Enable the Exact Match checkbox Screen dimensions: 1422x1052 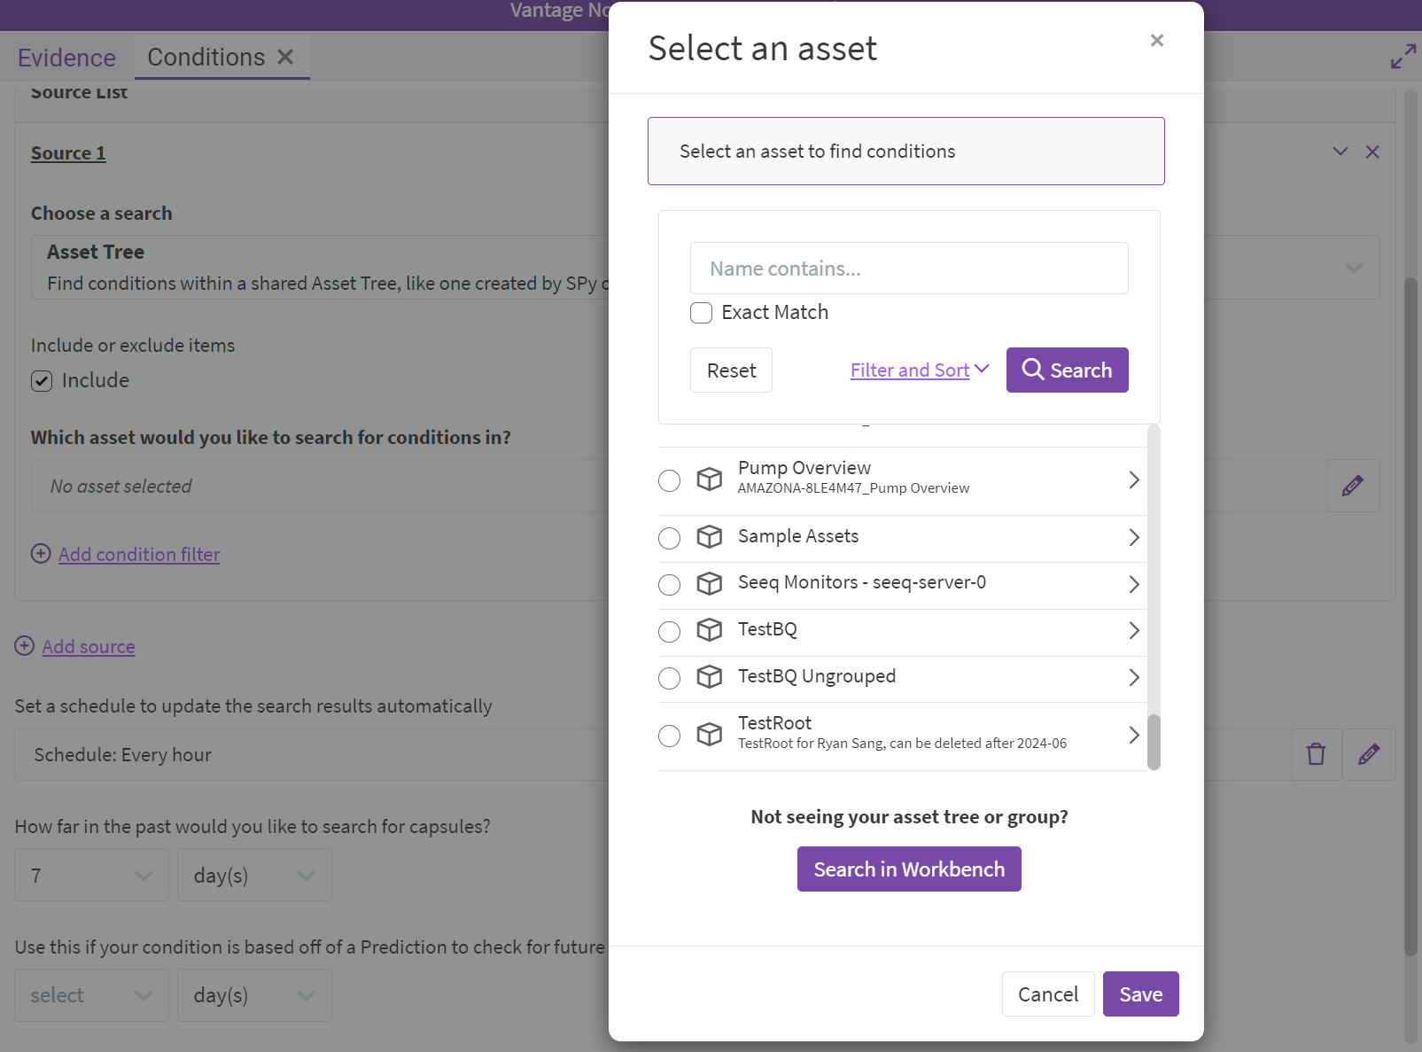[702, 313]
